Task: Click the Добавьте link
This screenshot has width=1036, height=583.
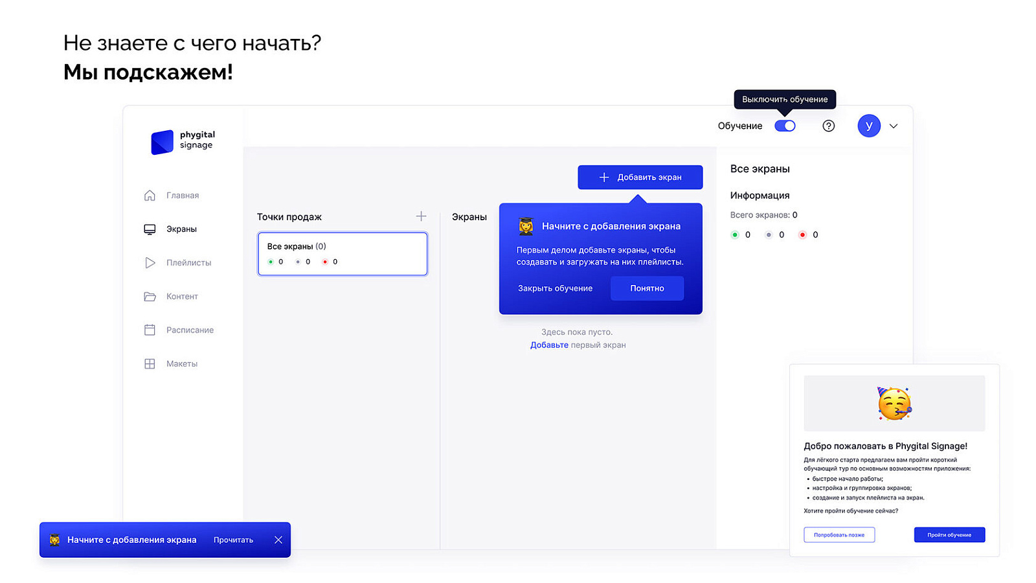Action: click(x=549, y=345)
